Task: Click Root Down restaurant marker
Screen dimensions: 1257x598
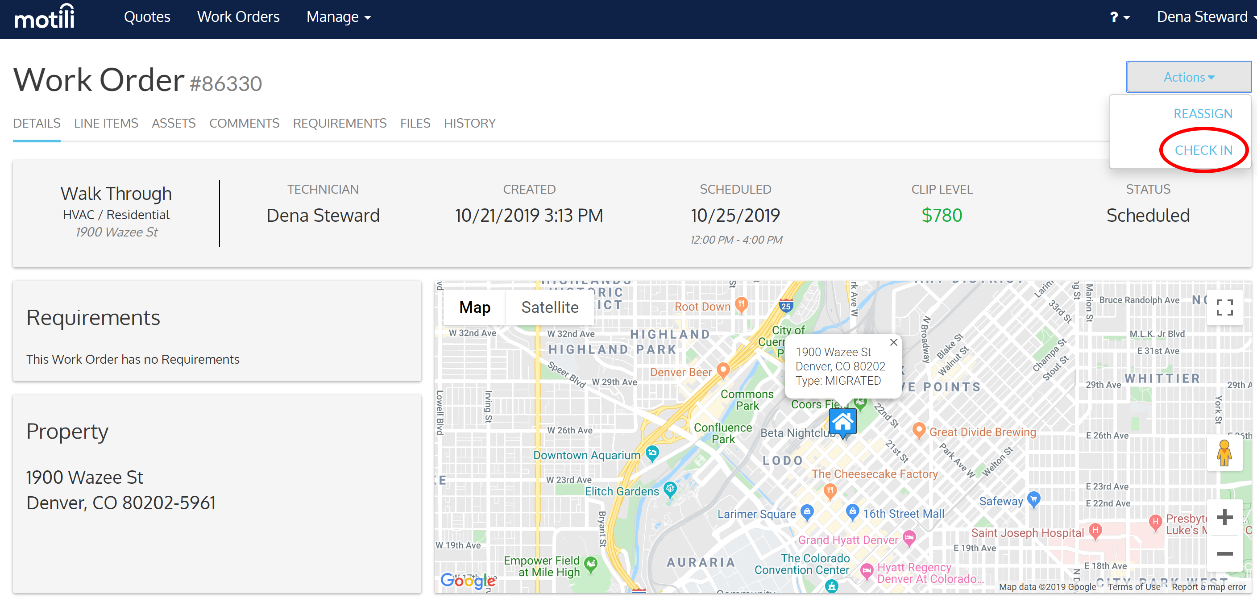Action: [741, 305]
